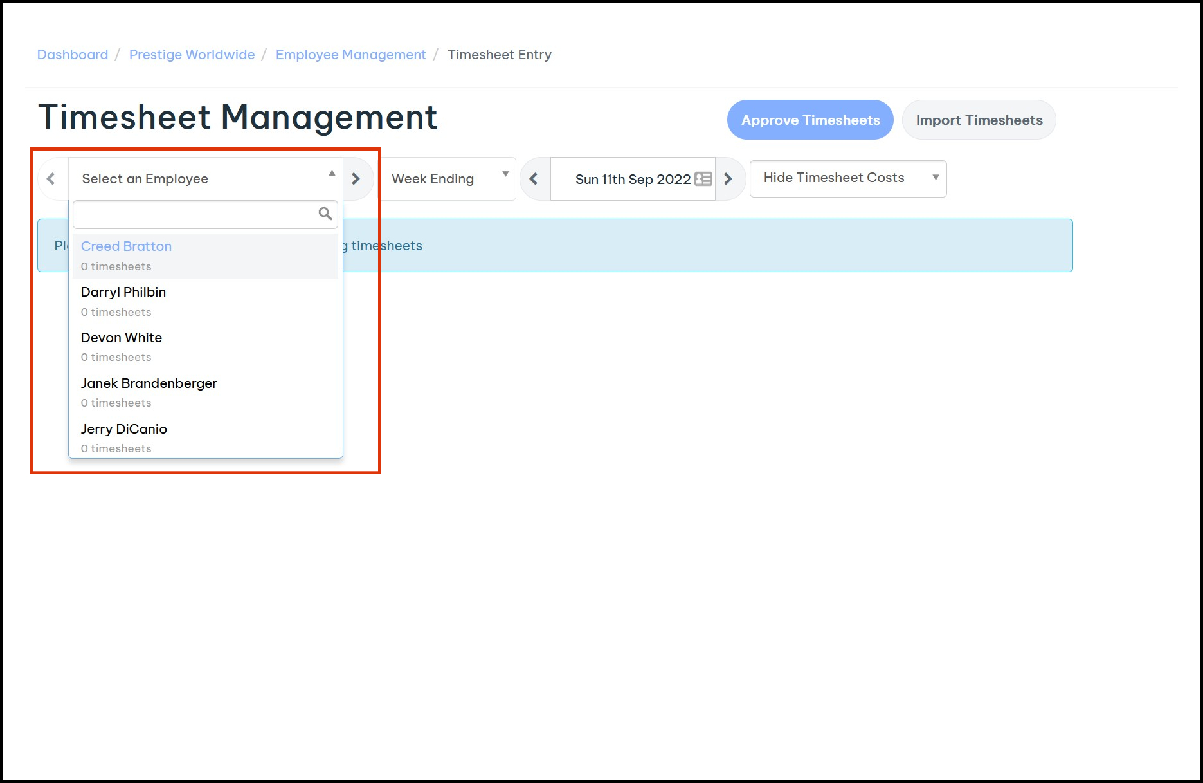Open the Week Ending dropdown
The height and width of the screenshot is (783, 1203).
point(449,179)
